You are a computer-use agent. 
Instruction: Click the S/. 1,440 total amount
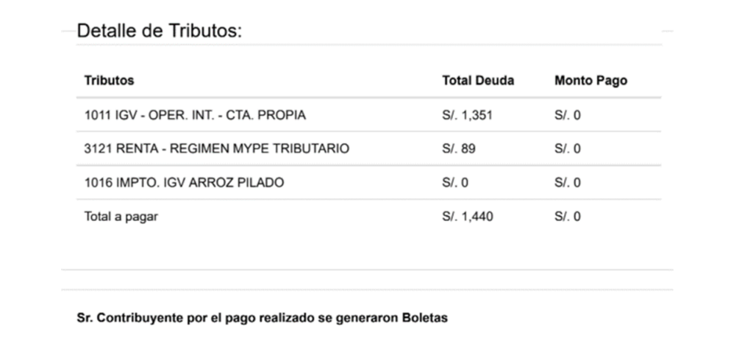click(x=467, y=217)
